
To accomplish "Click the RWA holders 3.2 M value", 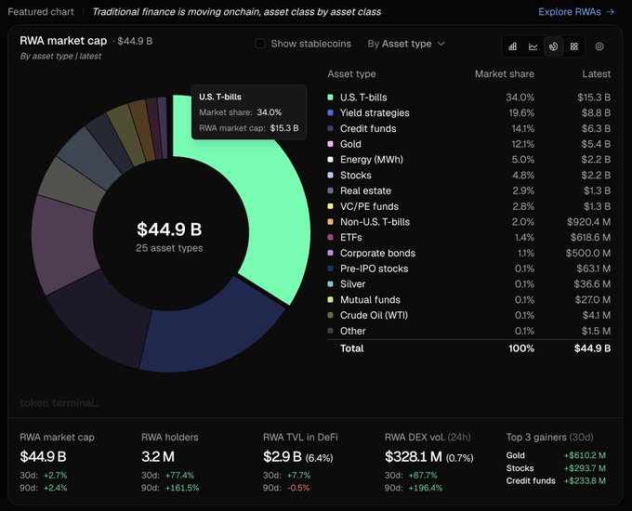I will (x=158, y=456).
